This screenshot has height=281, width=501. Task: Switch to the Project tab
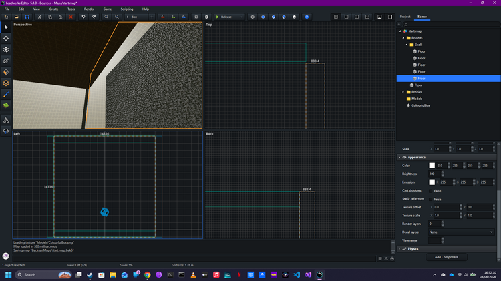(x=405, y=17)
